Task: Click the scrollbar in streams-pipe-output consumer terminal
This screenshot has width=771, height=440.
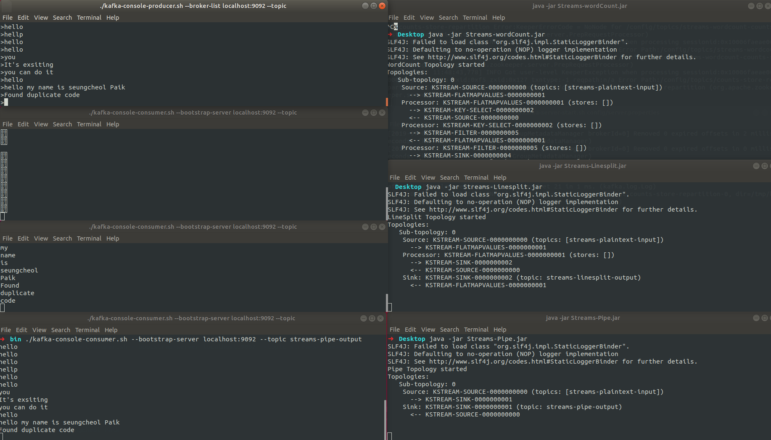Action: click(385, 420)
